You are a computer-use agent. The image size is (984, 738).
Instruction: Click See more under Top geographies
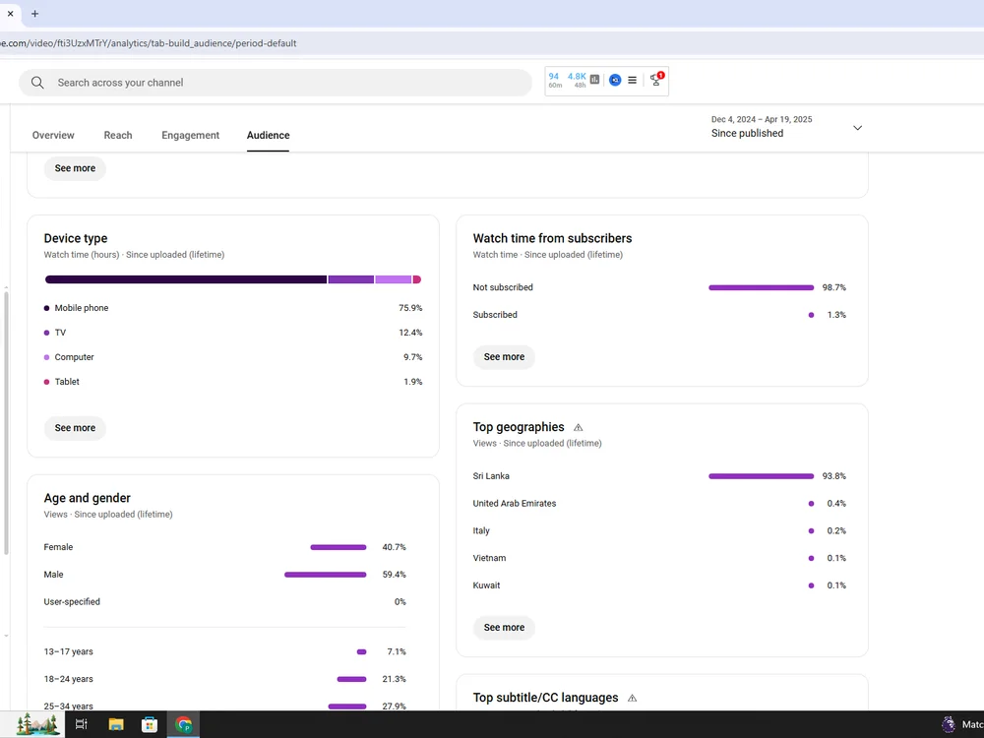pyautogui.click(x=504, y=628)
